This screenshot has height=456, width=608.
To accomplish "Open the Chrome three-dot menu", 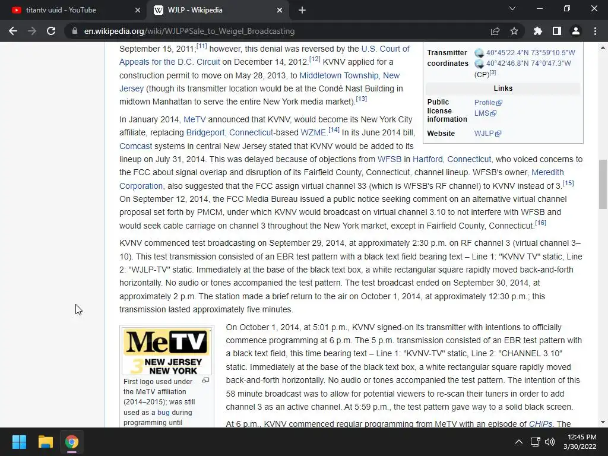I will (595, 31).
